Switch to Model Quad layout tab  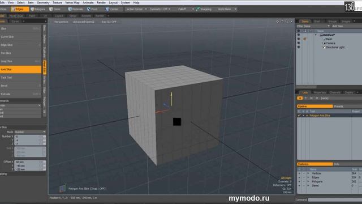pos(16,16)
